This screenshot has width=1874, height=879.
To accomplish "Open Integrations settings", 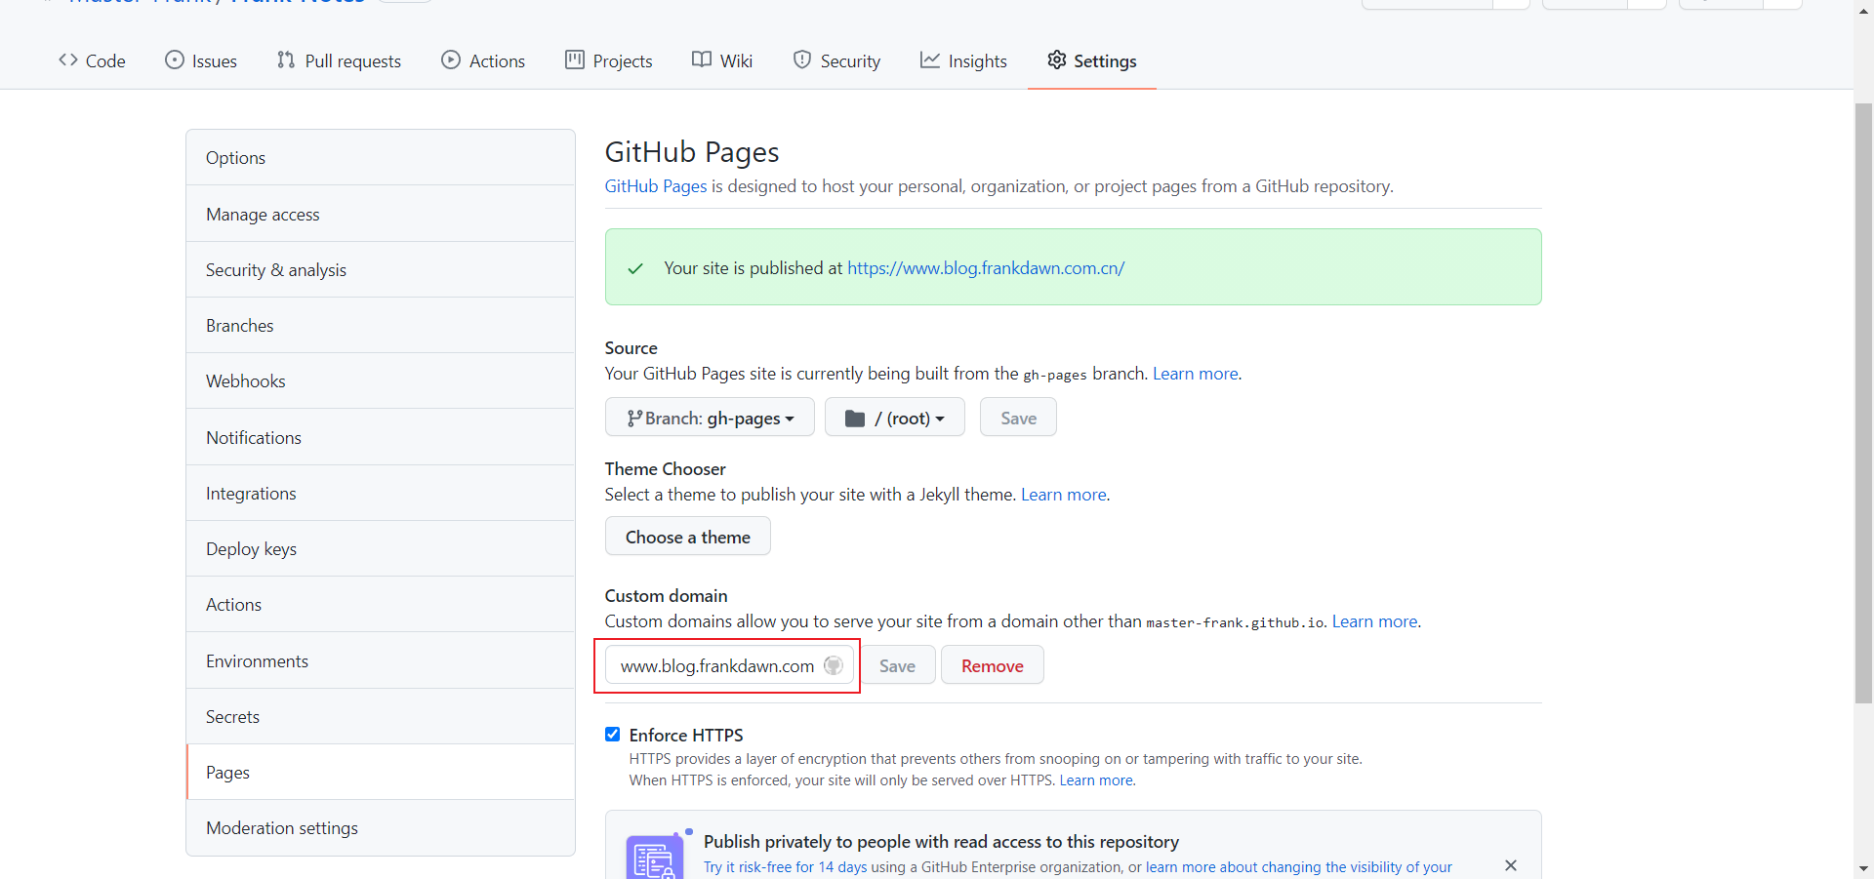I will [x=381, y=493].
